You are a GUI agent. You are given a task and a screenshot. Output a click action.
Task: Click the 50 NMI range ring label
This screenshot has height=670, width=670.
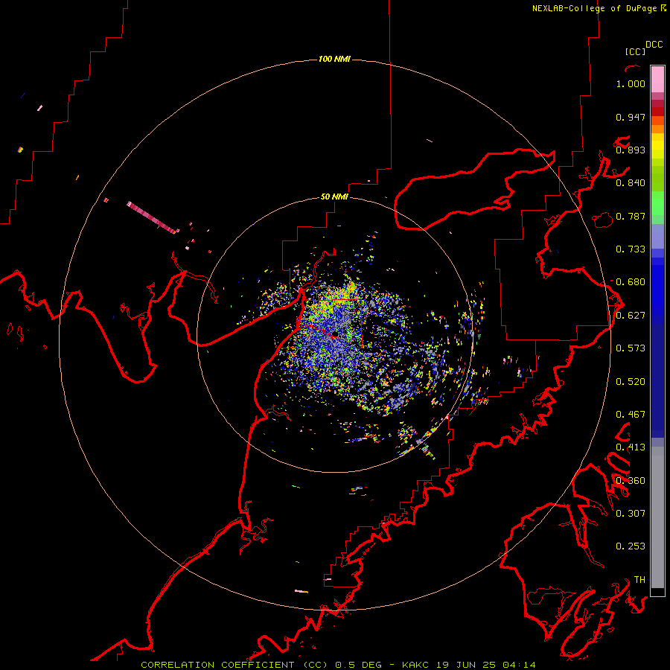click(x=334, y=197)
